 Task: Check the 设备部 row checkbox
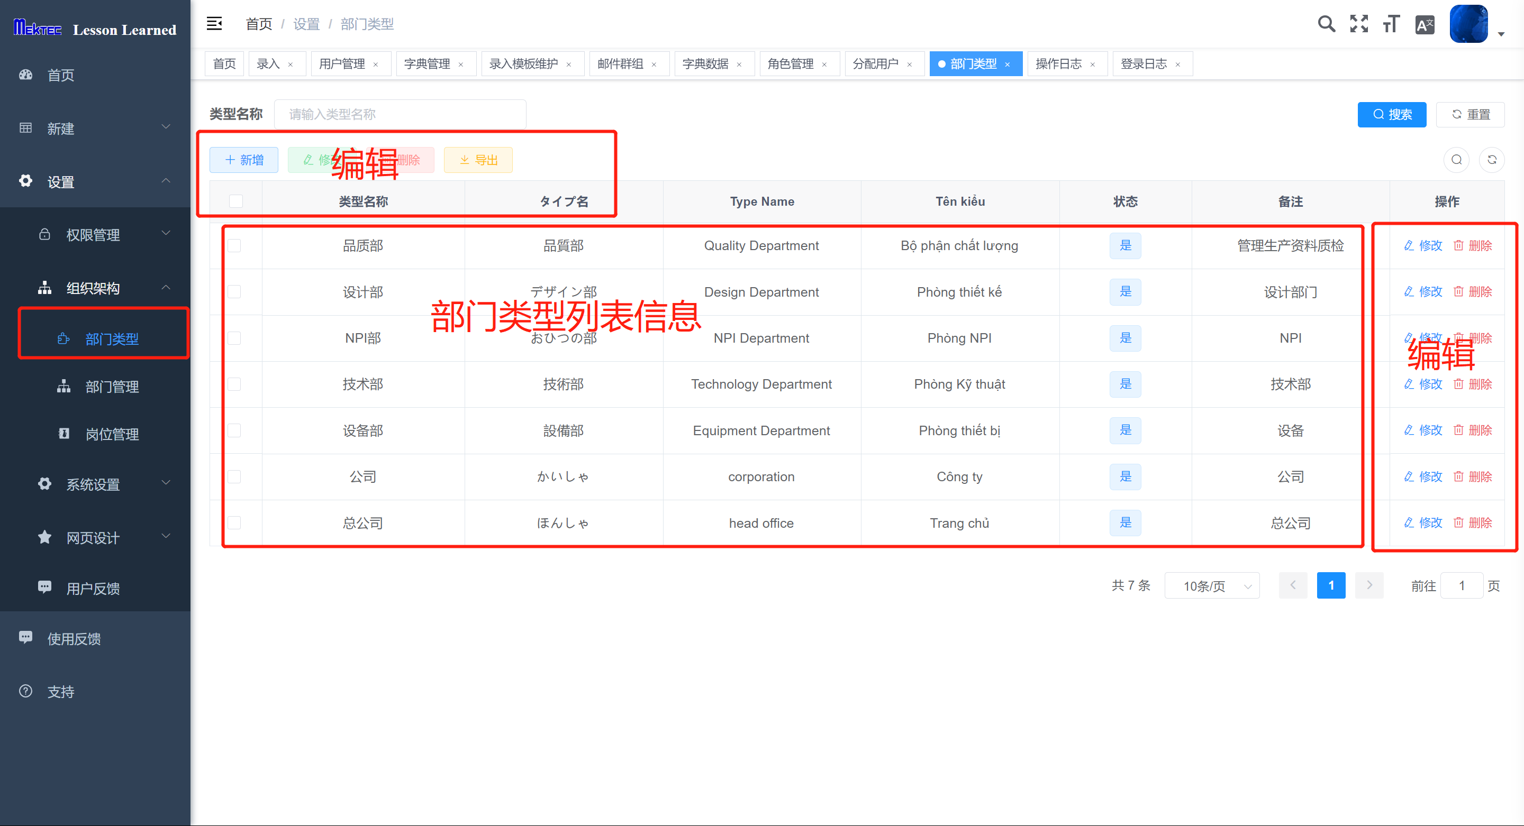235,430
